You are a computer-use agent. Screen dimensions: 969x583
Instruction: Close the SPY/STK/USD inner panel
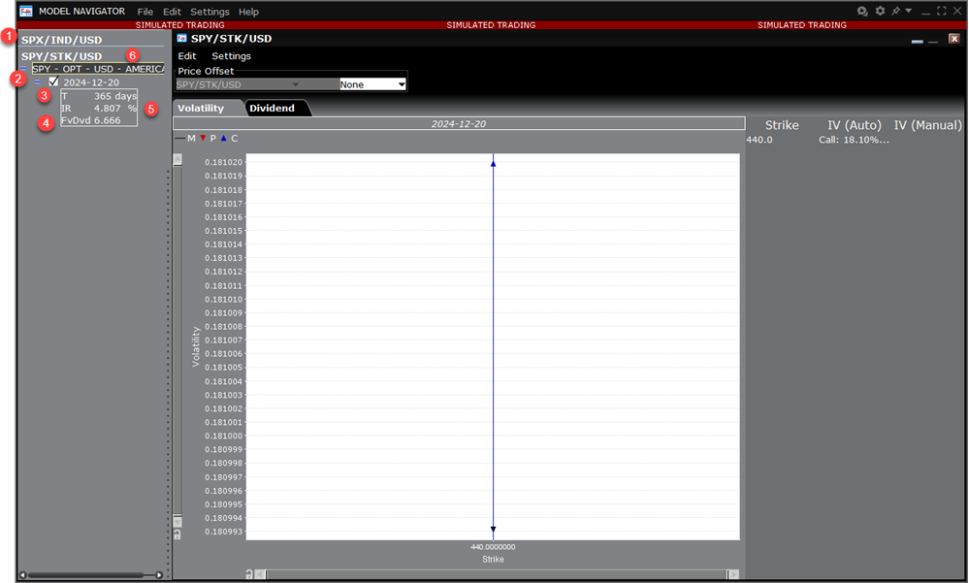(954, 39)
